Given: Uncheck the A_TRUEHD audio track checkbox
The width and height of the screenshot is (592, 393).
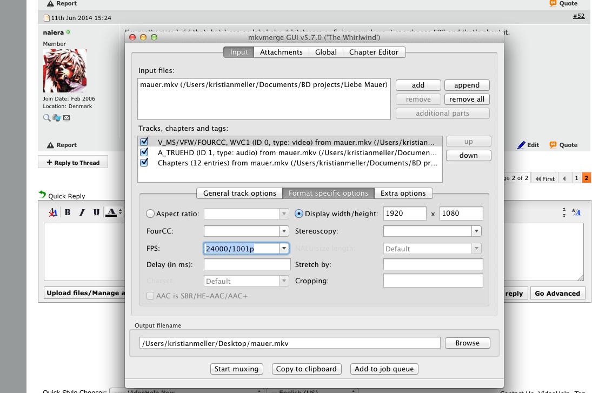Looking at the screenshot, I should [144, 152].
